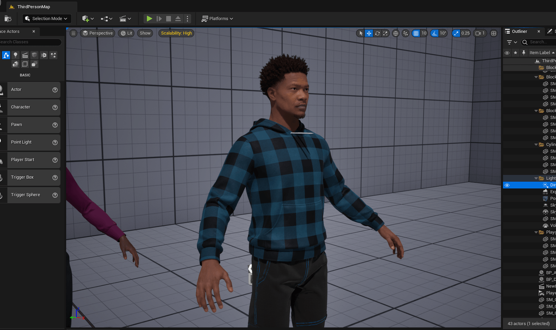Image resolution: width=556 pixels, height=330 pixels.
Task: Collapse the Cylin folder in Outliner
Action: pos(536,145)
